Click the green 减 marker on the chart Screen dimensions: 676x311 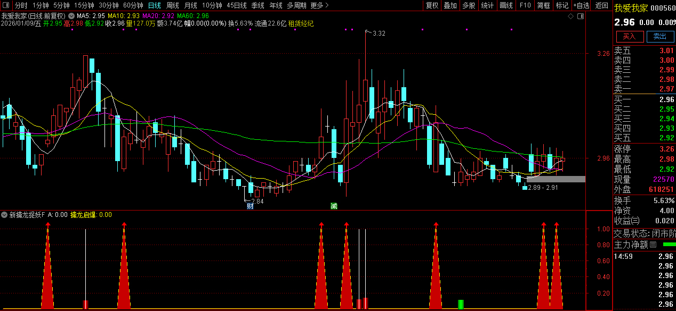coord(334,206)
